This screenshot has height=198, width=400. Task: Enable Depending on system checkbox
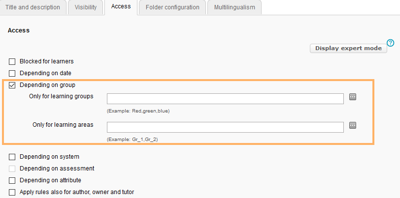click(x=12, y=157)
